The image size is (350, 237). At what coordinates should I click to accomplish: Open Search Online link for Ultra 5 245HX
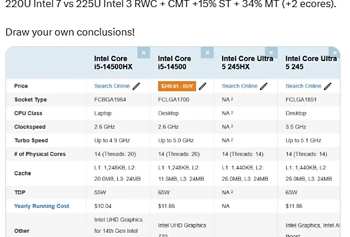(x=239, y=86)
